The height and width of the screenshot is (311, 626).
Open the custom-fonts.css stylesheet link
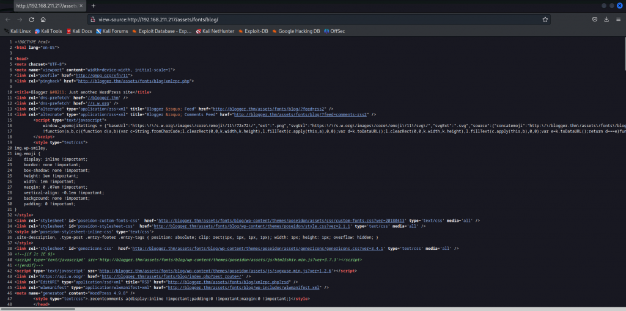click(x=282, y=221)
